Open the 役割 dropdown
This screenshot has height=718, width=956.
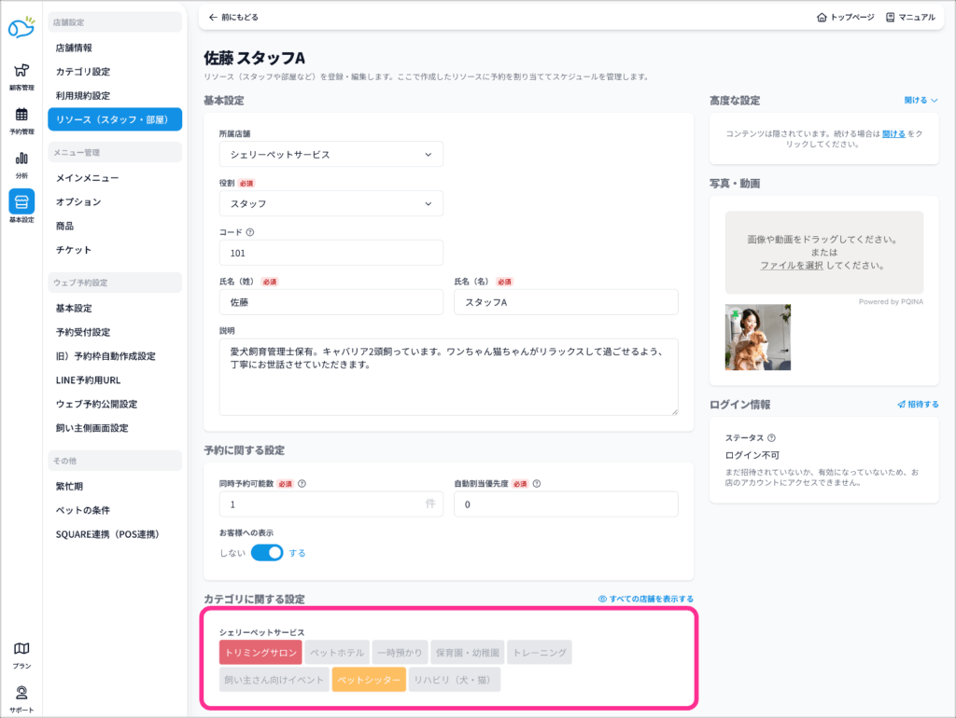coord(330,203)
